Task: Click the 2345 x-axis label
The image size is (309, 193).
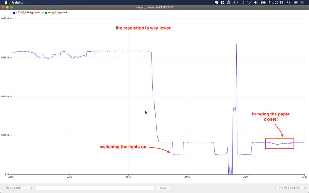Action: coord(128,177)
